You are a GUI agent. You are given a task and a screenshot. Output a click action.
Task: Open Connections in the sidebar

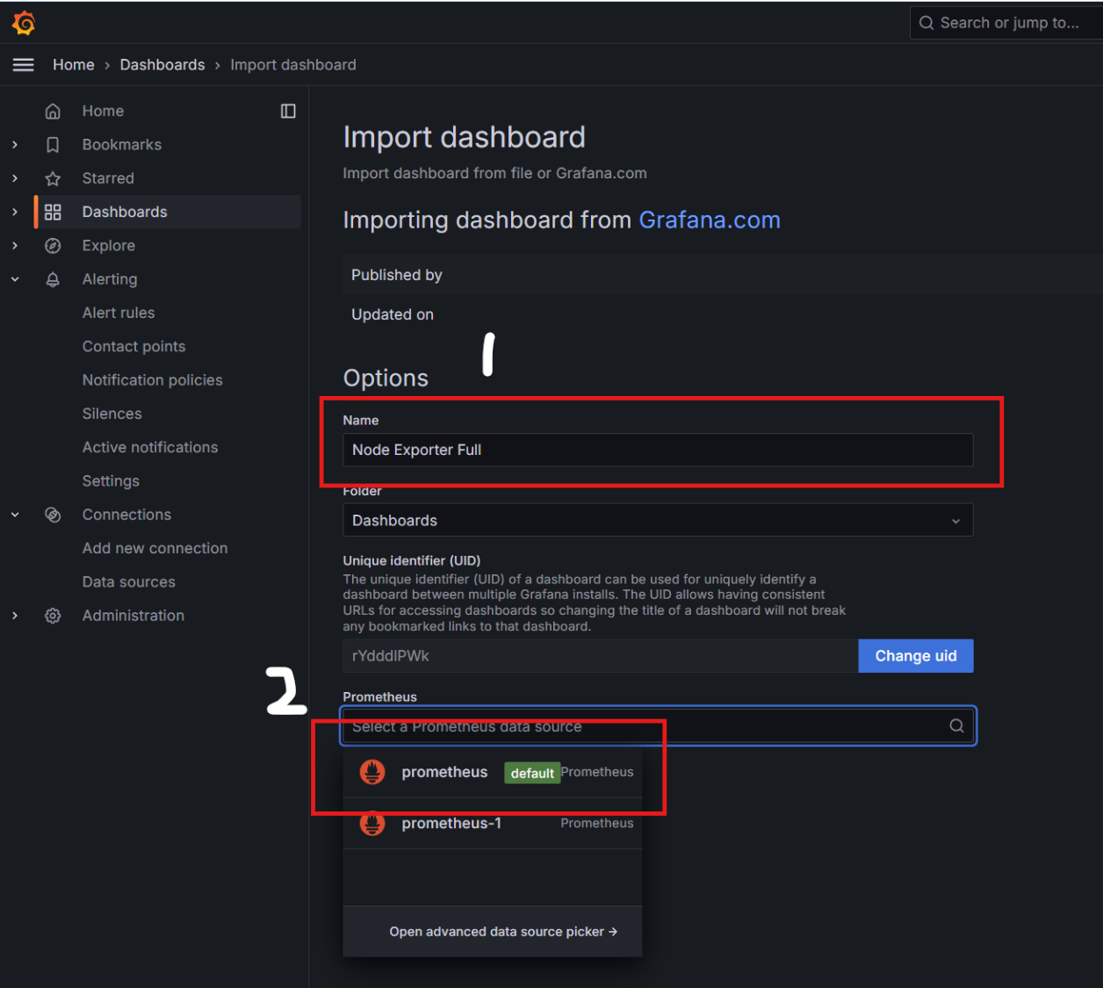126,515
